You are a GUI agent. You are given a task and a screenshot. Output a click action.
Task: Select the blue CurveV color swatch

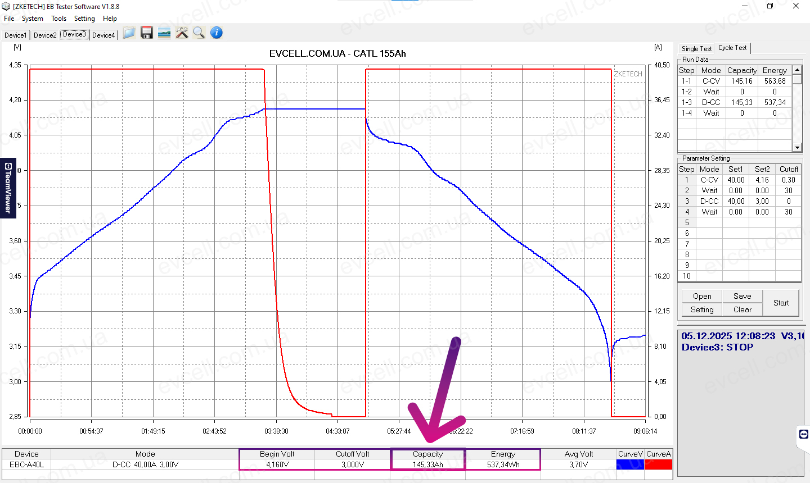coord(629,464)
